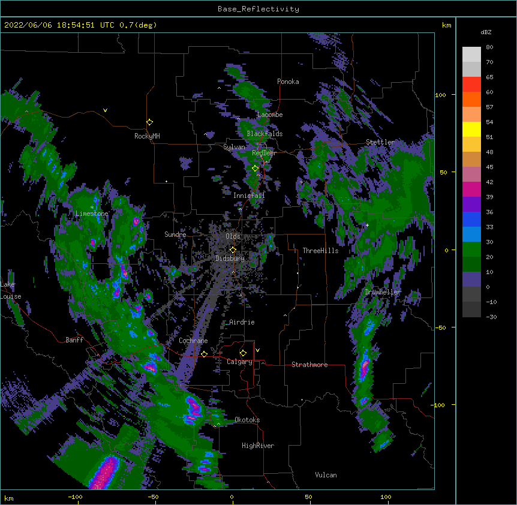Select the pink 42-45 dBZ legend swatch
Image resolution: width=517 pixels, height=505 pixels.
click(x=471, y=175)
